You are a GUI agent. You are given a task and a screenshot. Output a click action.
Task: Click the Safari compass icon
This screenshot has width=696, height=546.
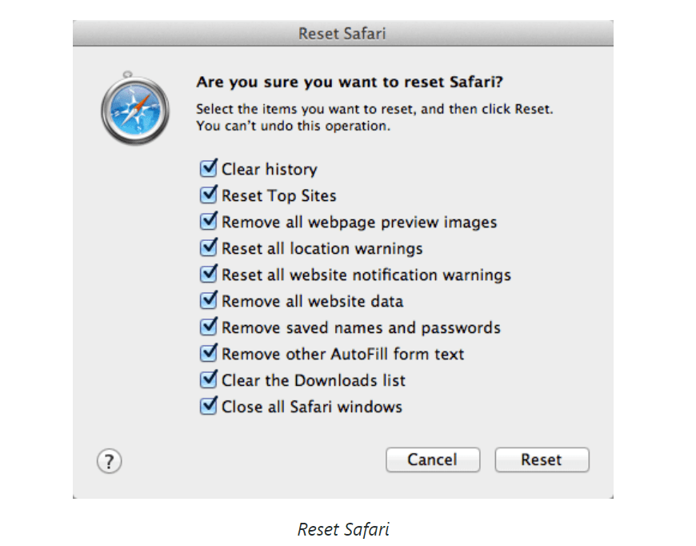click(135, 108)
